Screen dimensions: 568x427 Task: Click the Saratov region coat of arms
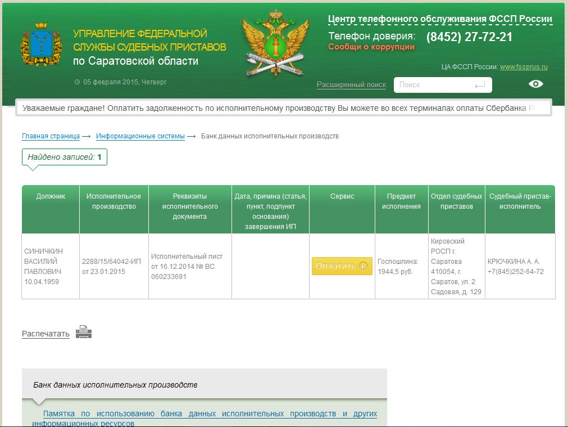click(x=42, y=46)
